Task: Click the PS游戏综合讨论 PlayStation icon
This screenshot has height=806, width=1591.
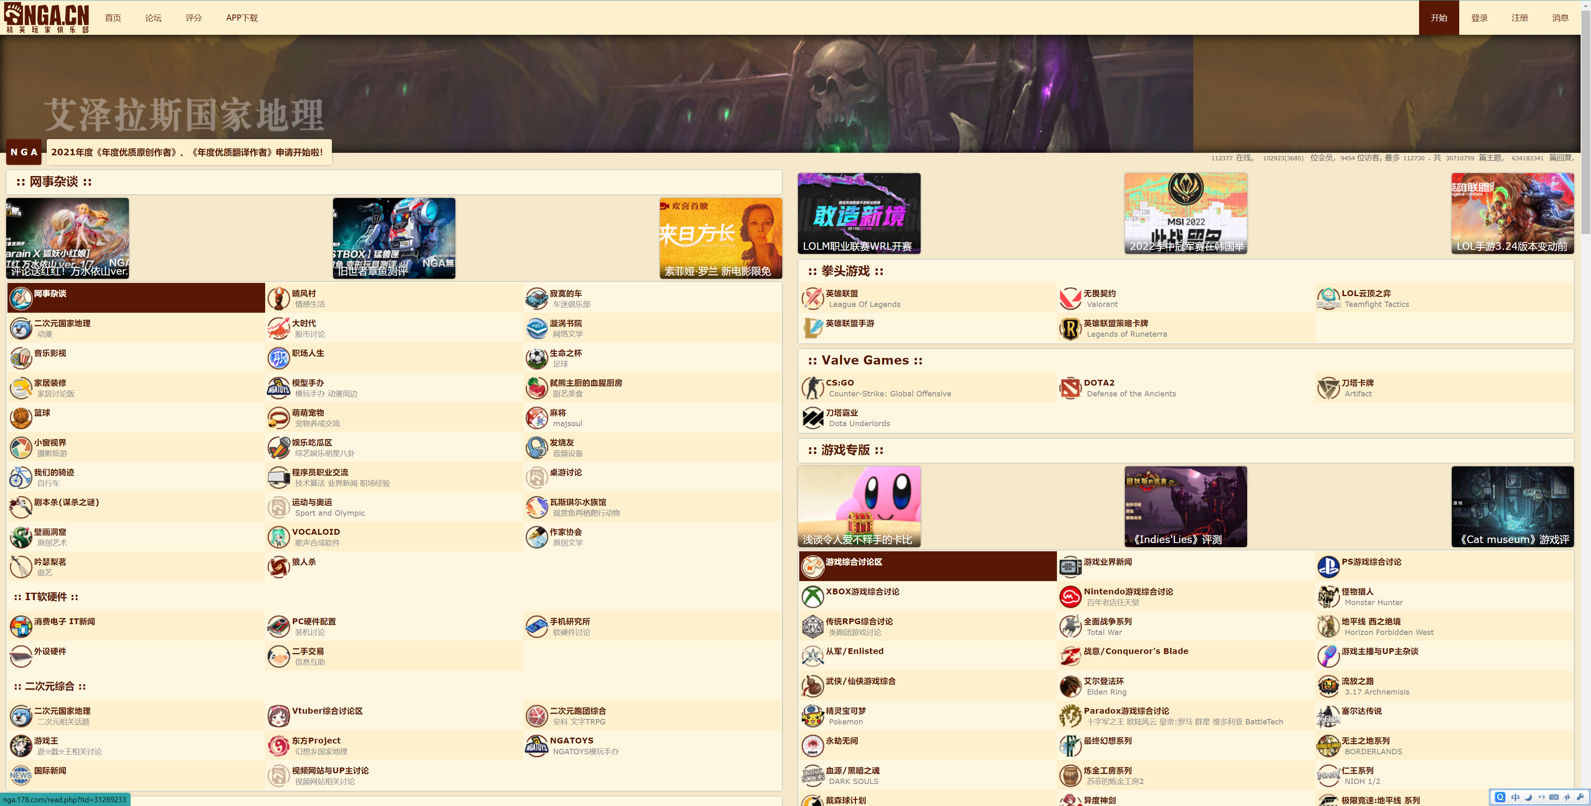Action: [x=1328, y=566]
